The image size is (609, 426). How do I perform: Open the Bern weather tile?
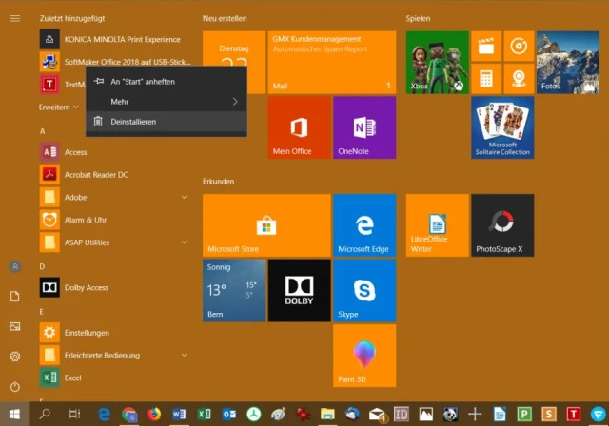point(234,290)
